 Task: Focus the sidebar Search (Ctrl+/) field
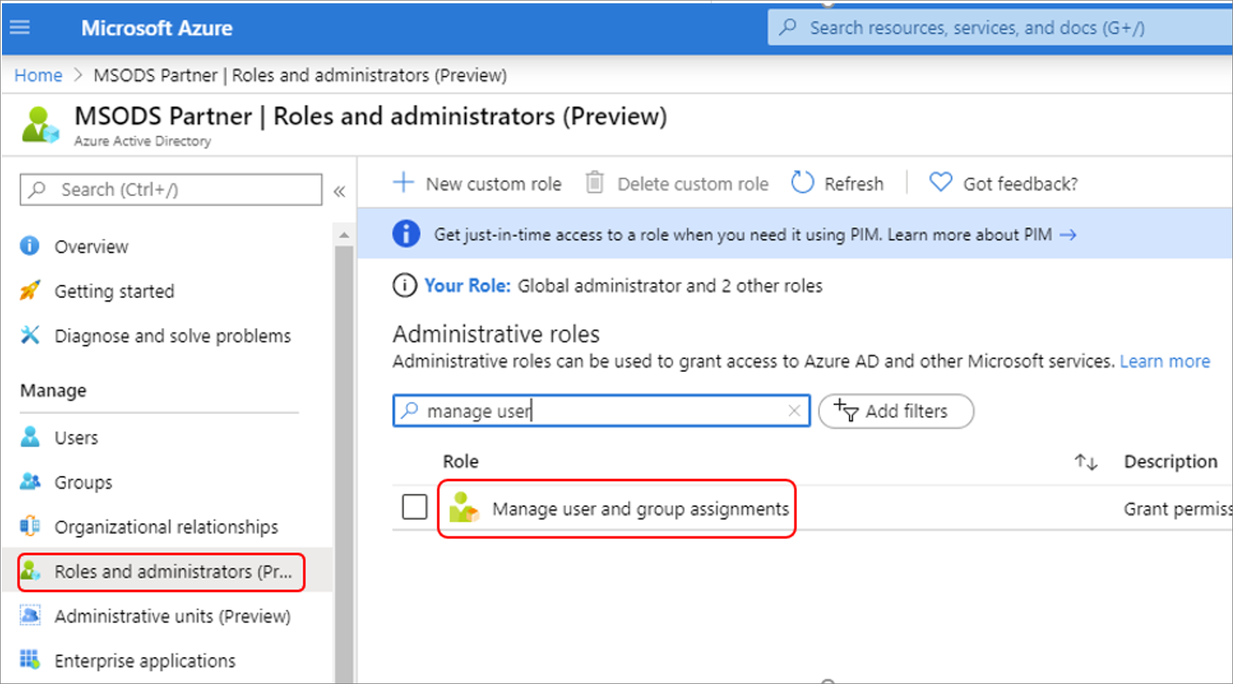click(x=171, y=190)
